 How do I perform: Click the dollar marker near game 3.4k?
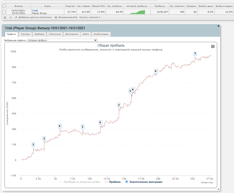click(x=44, y=138)
